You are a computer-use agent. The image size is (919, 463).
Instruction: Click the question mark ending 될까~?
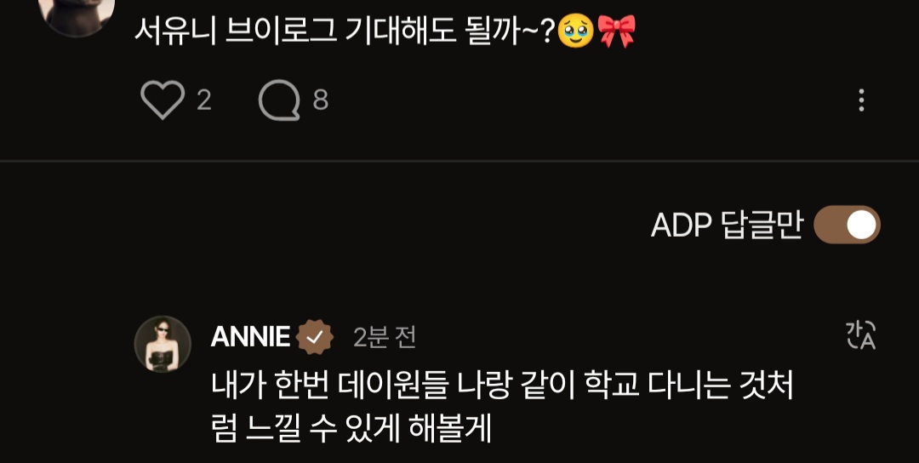click(x=546, y=31)
